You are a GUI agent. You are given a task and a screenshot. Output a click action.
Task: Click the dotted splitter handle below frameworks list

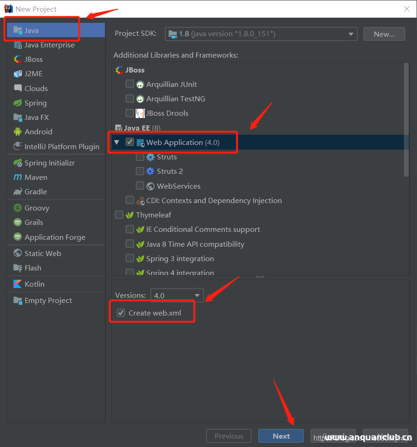click(260, 277)
